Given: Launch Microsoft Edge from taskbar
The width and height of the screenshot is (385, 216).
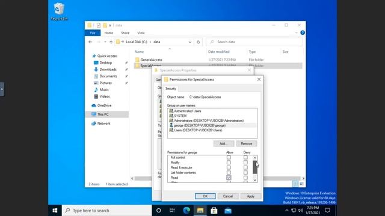Looking at the screenshot, I should coord(186,211).
